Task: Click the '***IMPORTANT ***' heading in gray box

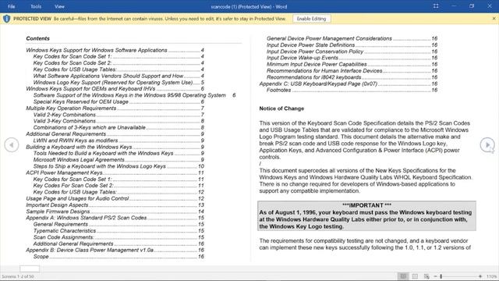Action: click(367, 205)
